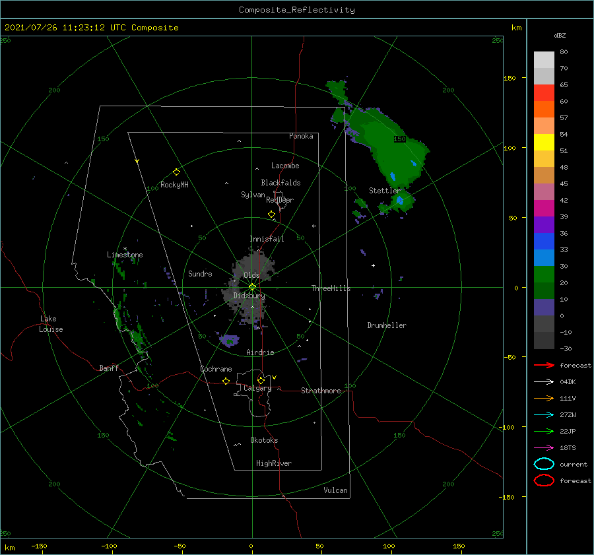Click the yellow radar site marker near Didsbury

(252, 287)
